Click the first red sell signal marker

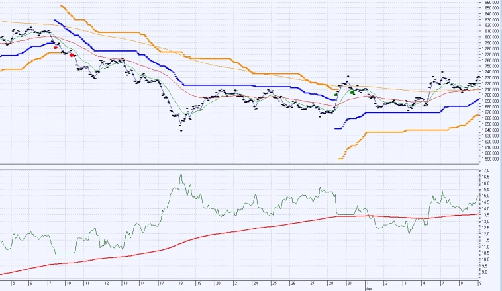56,48
